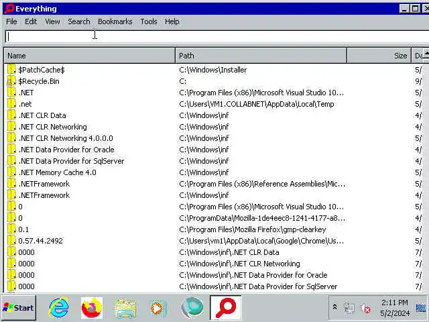Click path "C:\Windows\inf\.NET Data Provider for SqlServer"

[258, 286]
